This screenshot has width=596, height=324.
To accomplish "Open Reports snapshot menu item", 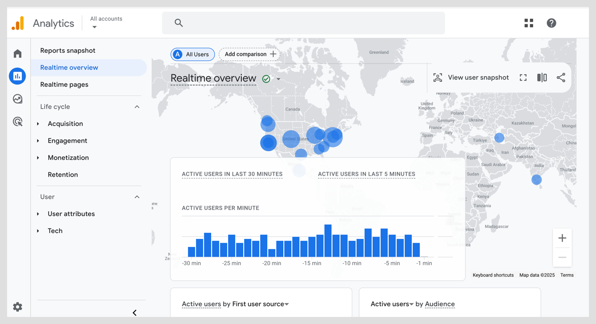I will pyautogui.click(x=68, y=51).
